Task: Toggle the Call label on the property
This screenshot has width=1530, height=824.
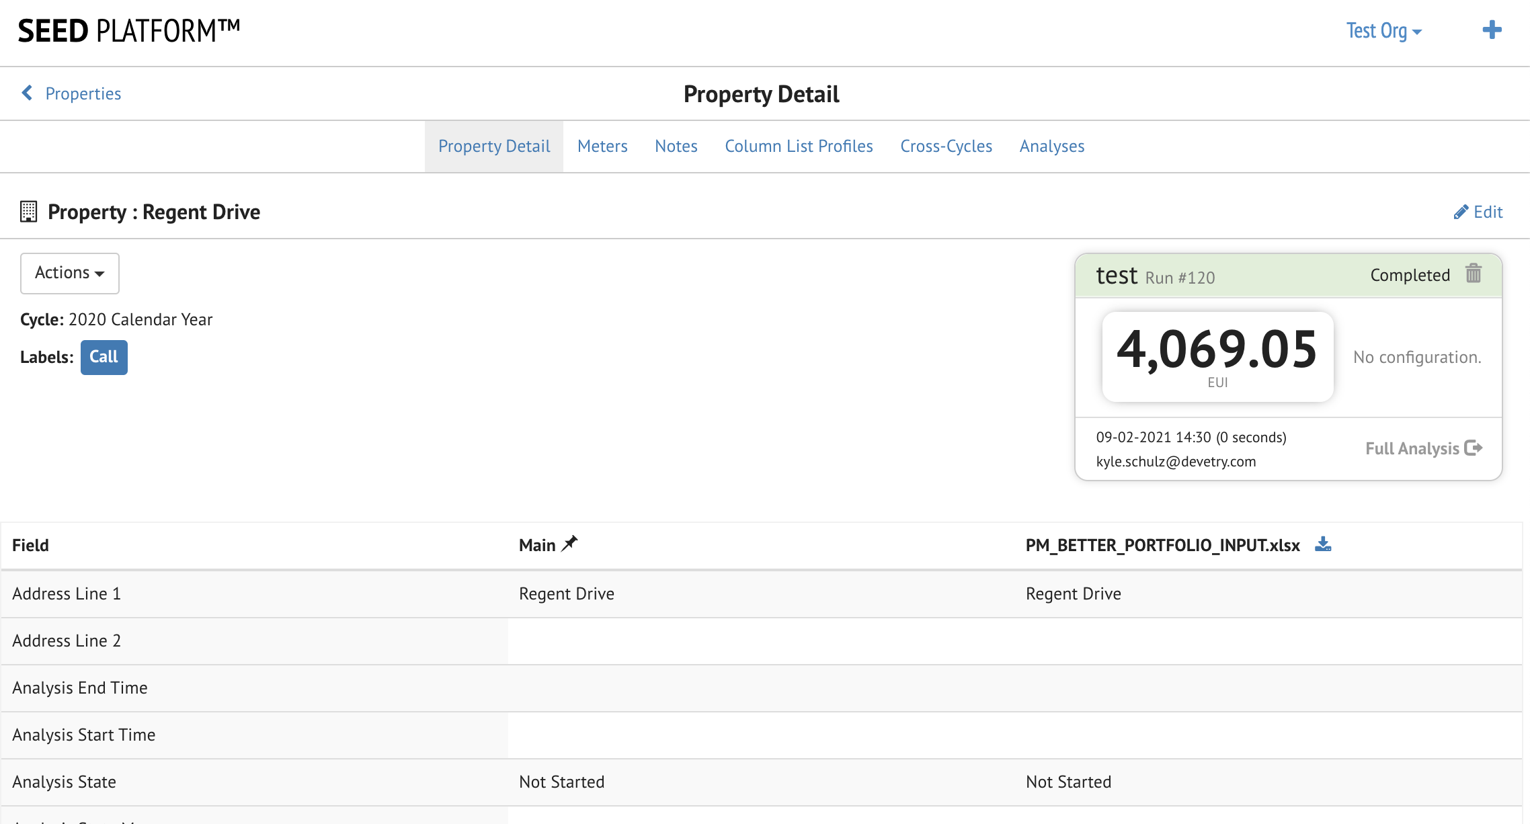Action: coord(104,357)
